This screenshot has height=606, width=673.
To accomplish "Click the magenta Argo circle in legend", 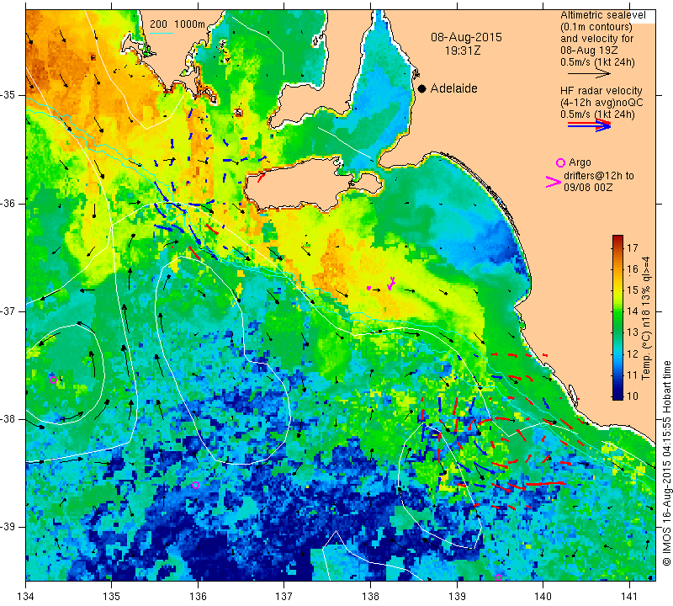I will coord(560,162).
